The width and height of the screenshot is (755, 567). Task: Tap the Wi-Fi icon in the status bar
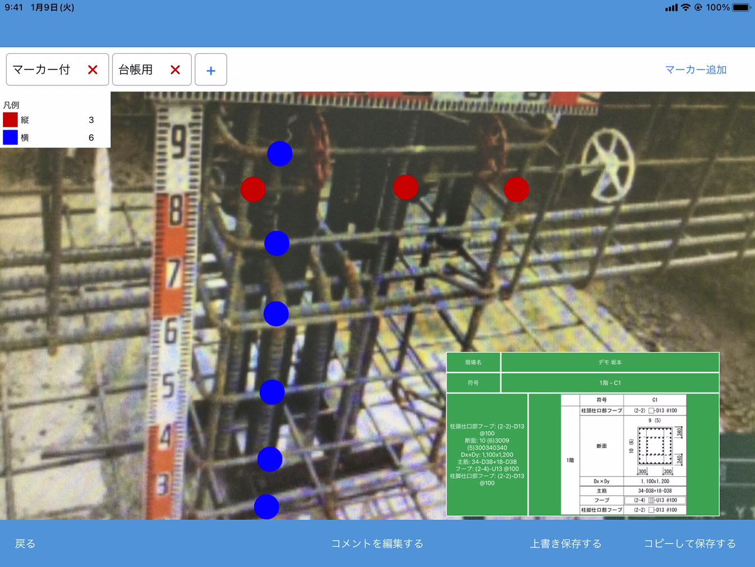[685, 7]
